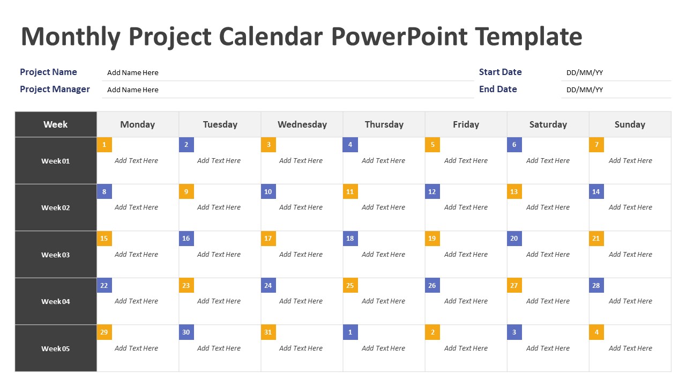686x386 pixels.
Task: Click the Friday column header
Action: click(466, 124)
